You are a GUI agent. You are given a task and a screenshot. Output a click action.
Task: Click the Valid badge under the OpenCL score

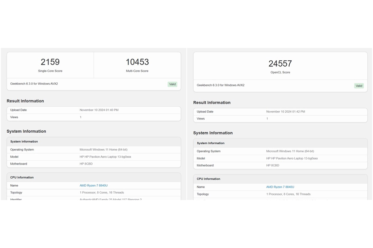359,86
